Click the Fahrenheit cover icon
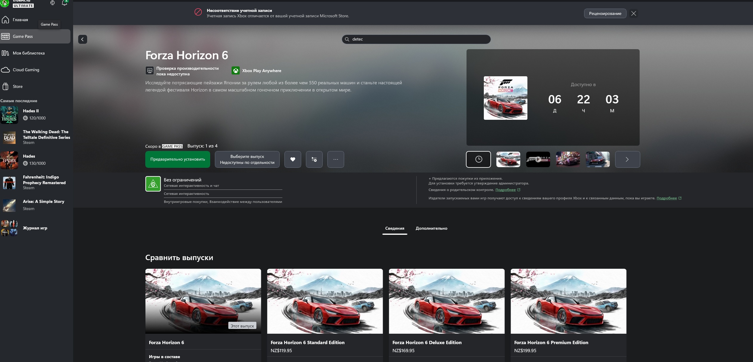 pos(9,183)
